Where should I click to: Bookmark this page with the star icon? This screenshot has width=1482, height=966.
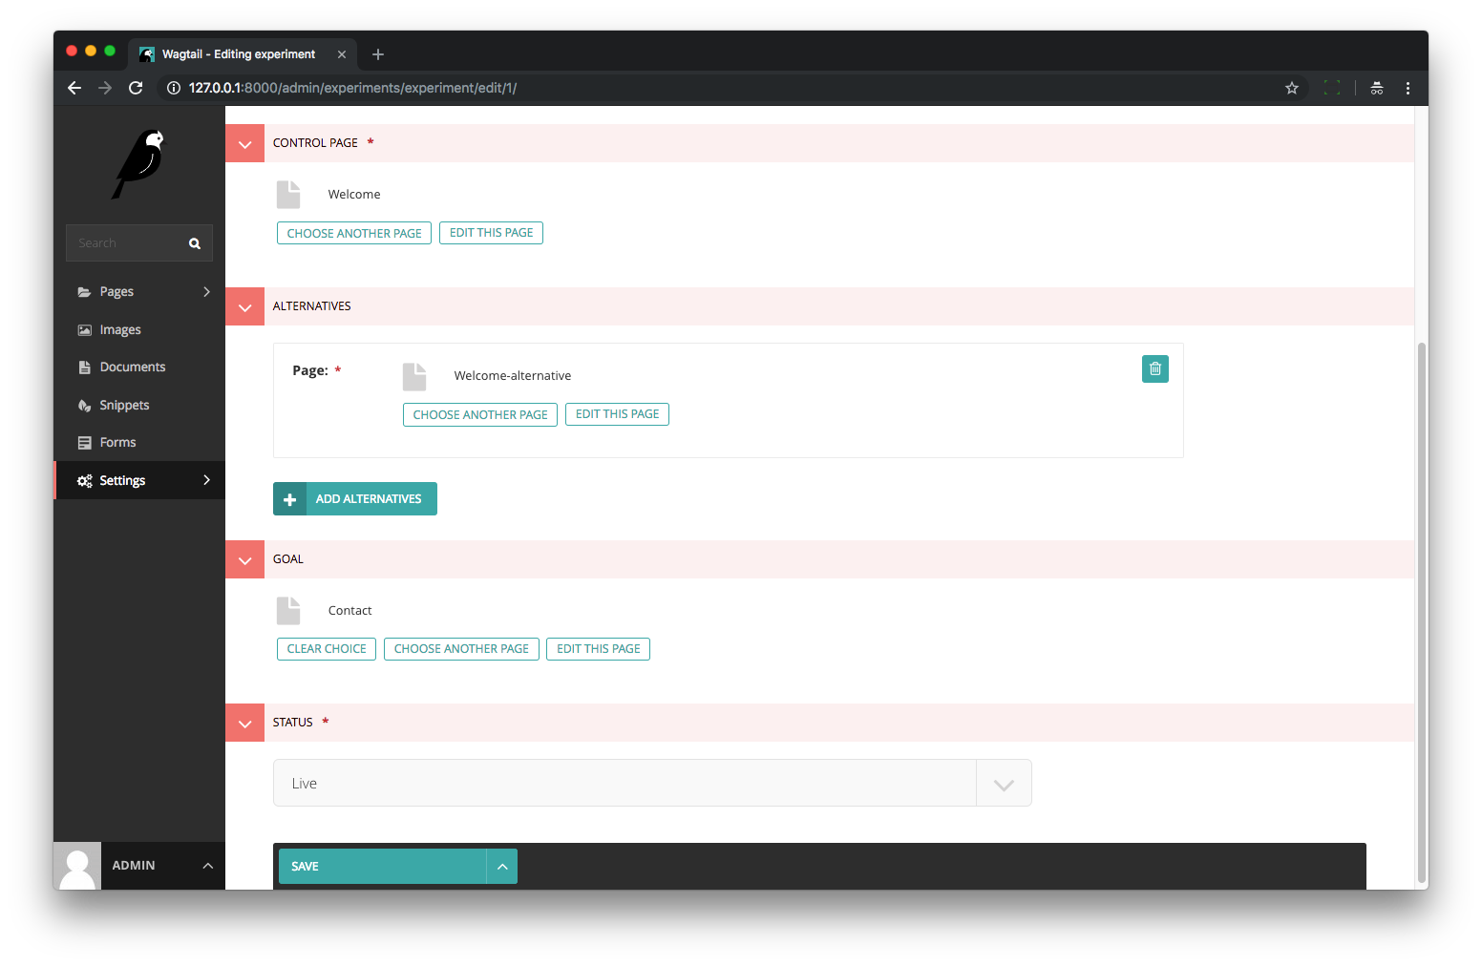[x=1291, y=88]
